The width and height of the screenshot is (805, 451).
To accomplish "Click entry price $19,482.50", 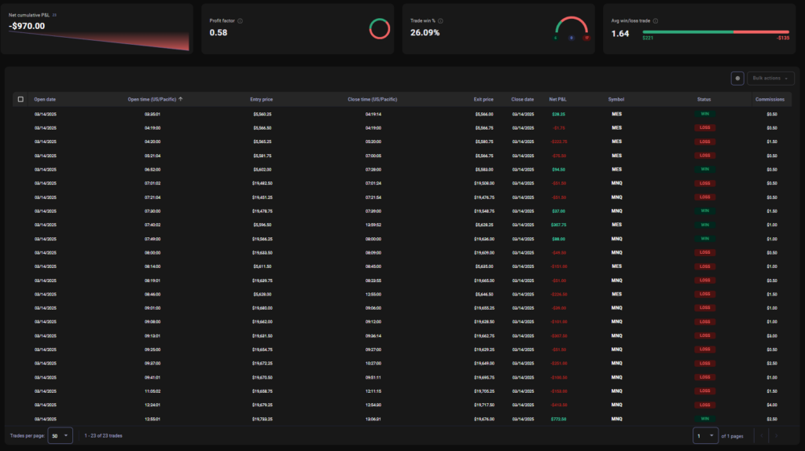I will [262, 183].
